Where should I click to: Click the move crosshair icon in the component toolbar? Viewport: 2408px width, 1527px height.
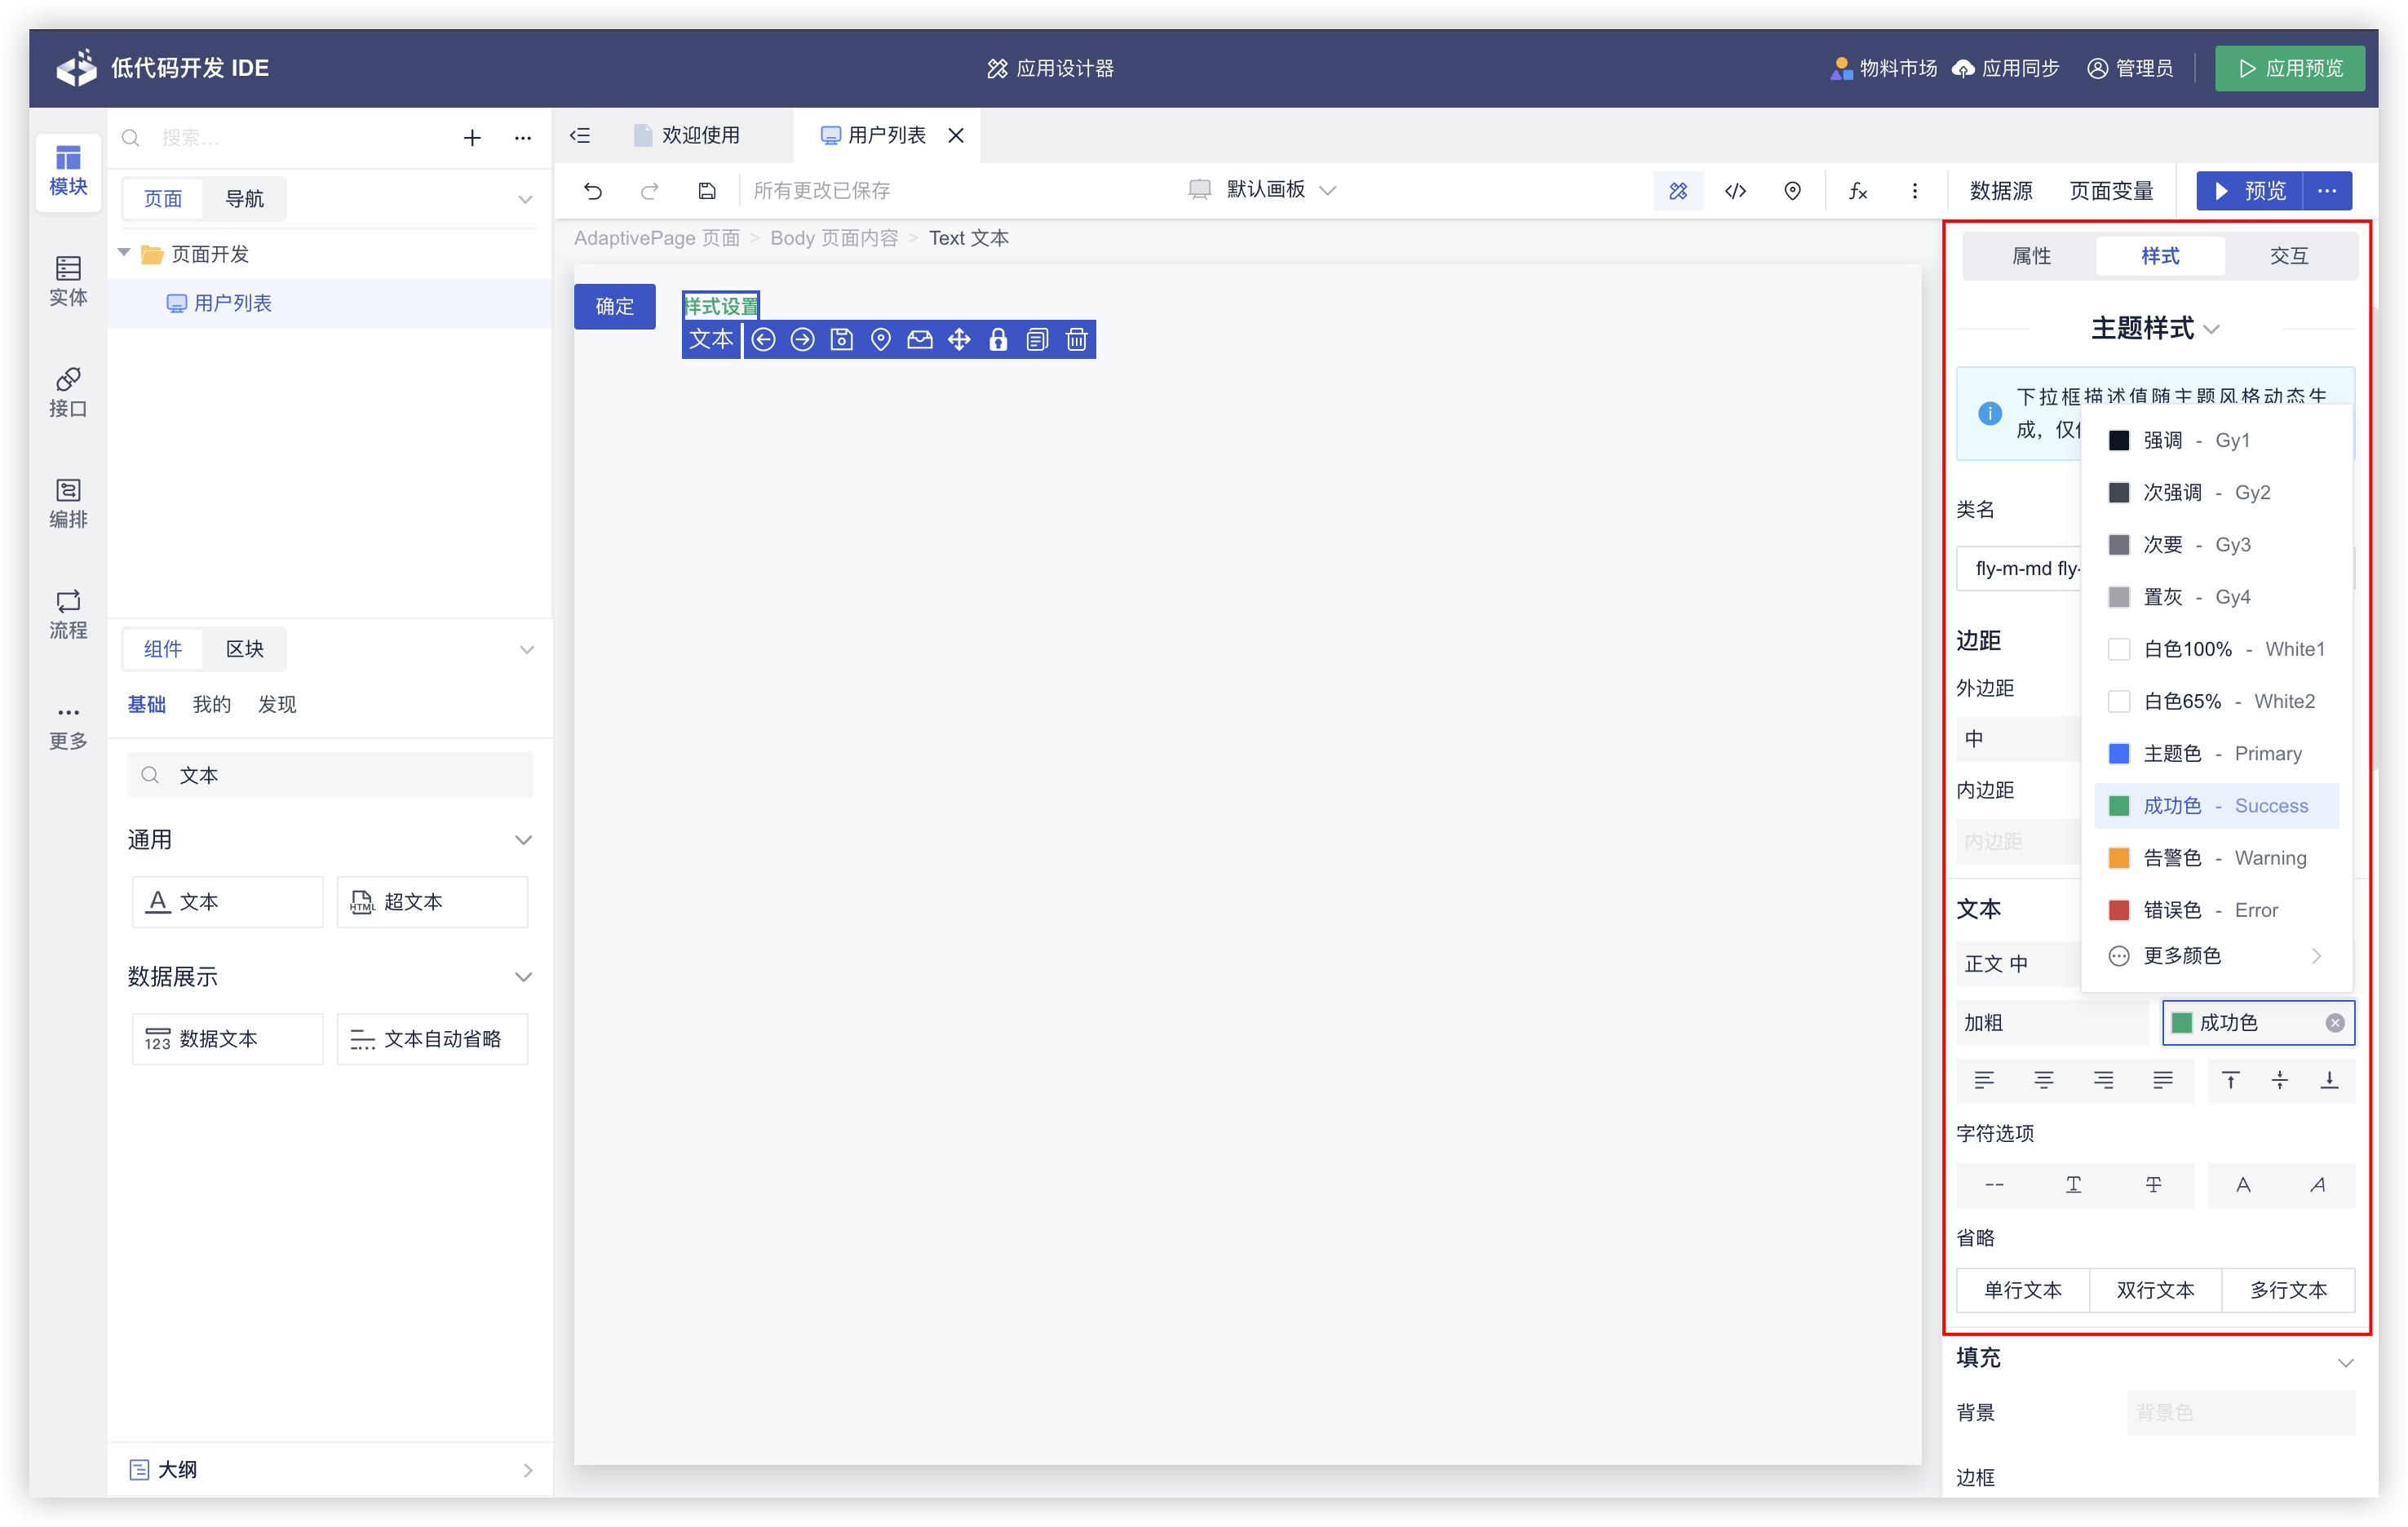[958, 340]
